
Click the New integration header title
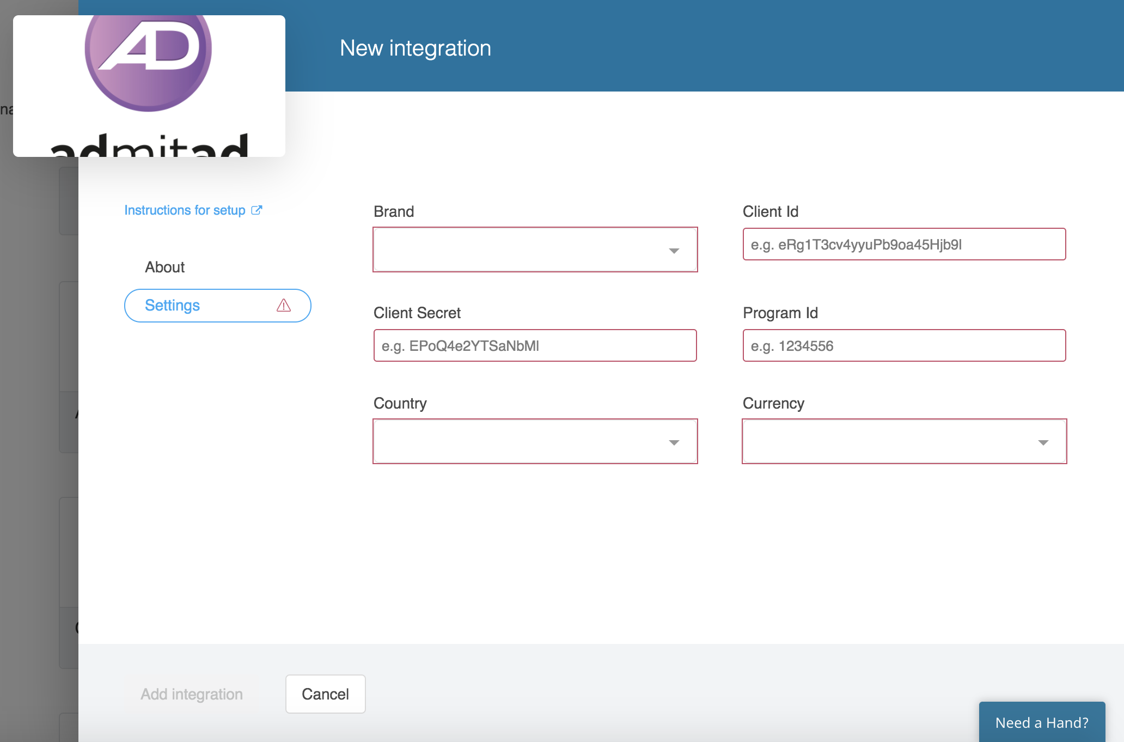416,48
